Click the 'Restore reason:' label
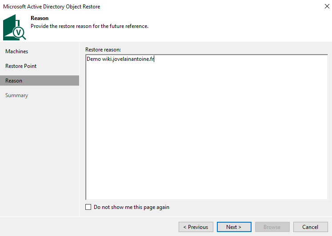This screenshot has width=332, height=236. coord(103,50)
